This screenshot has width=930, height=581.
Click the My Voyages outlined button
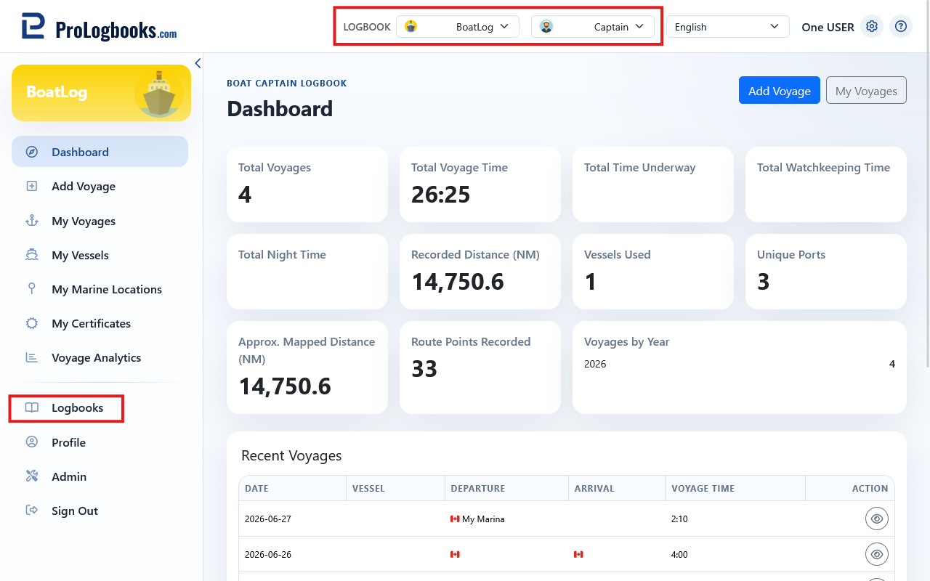pyautogui.click(x=866, y=91)
